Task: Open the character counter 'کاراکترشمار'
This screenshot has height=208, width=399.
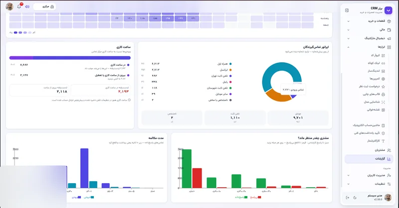Action: click(x=376, y=141)
